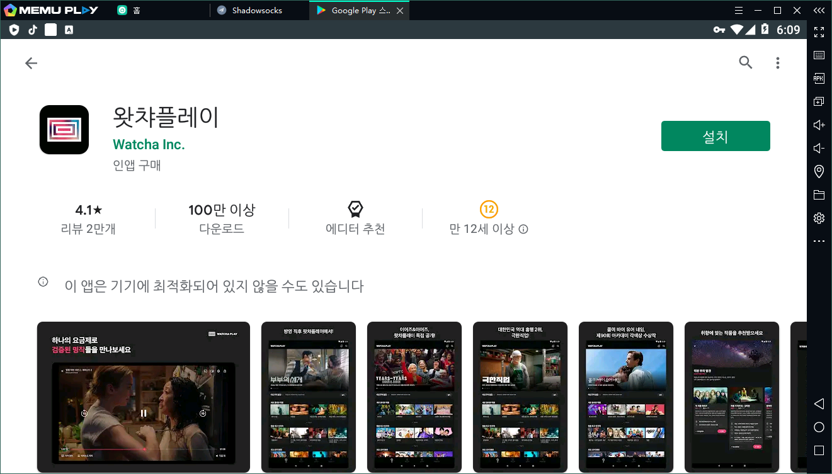Open the Watcha Inc. developer link
The image size is (832, 474).
point(149,144)
